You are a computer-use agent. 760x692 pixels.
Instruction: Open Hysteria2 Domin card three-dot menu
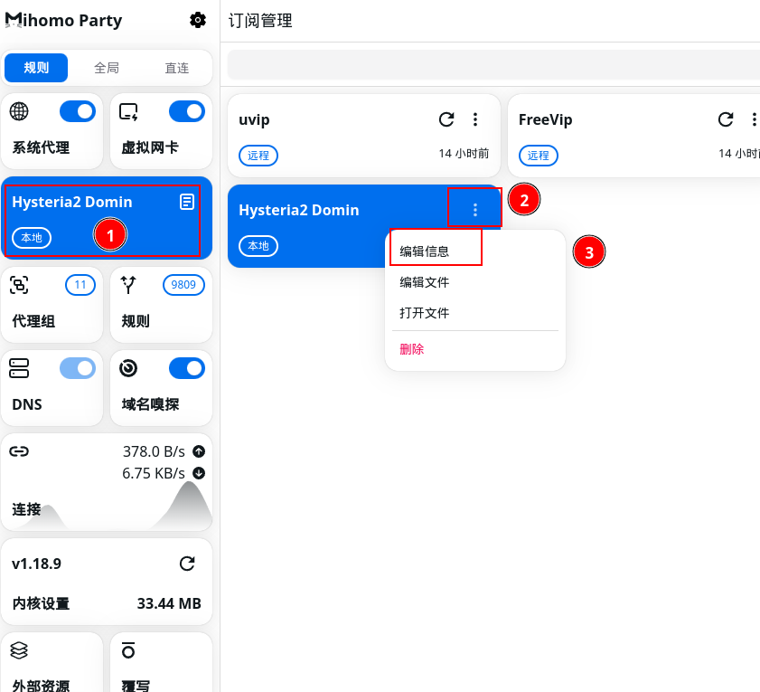click(475, 210)
